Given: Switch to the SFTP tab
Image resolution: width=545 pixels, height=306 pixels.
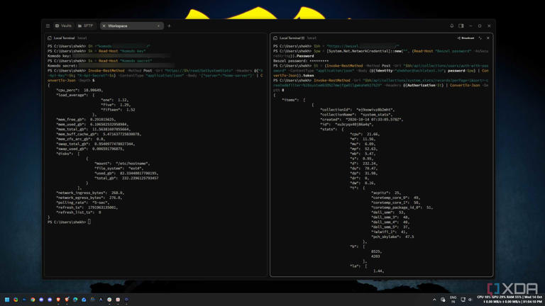Looking at the screenshot, I should 85,25.
